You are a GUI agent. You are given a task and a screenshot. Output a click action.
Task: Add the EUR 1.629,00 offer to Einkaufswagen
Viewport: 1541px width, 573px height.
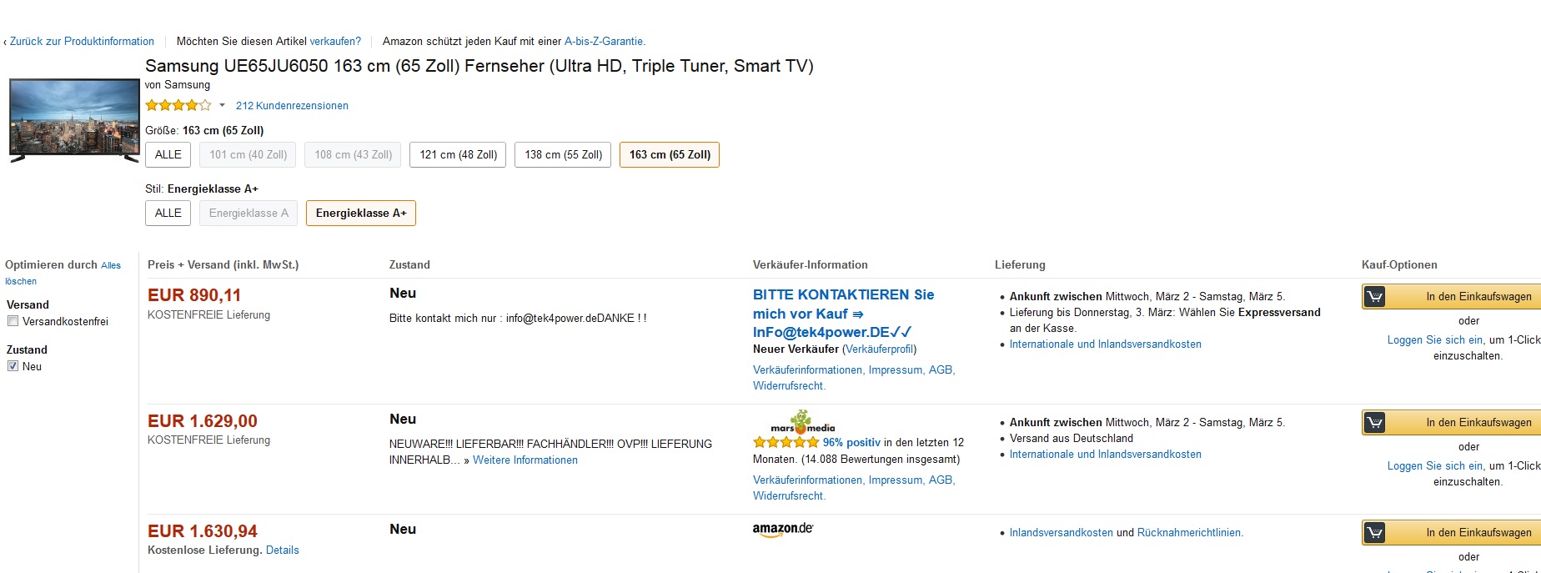tap(1478, 423)
